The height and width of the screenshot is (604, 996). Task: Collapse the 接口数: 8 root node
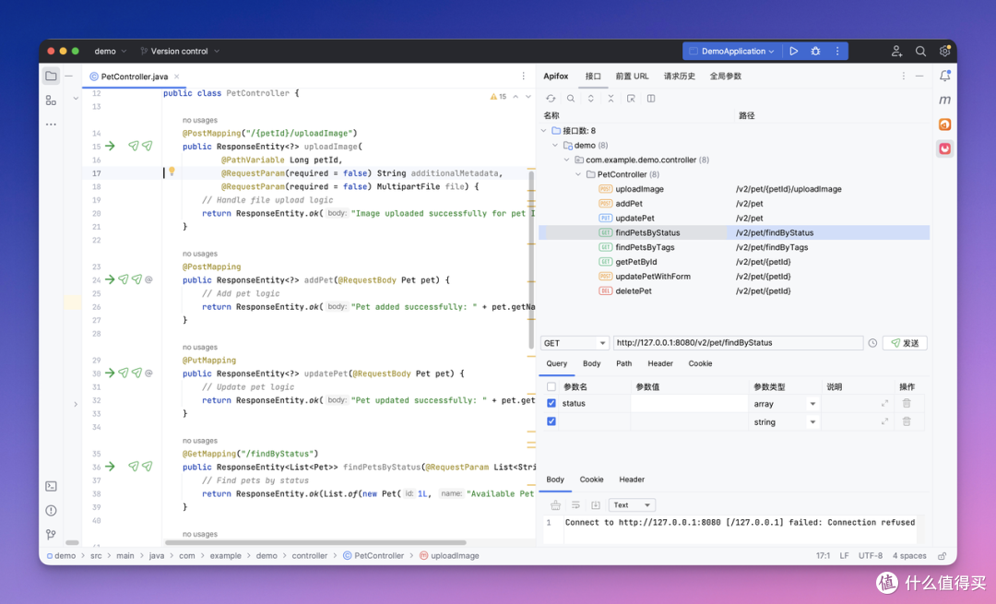pyautogui.click(x=544, y=130)
